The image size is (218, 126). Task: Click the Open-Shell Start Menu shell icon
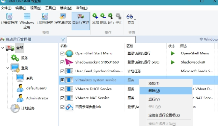coord(69,53)
